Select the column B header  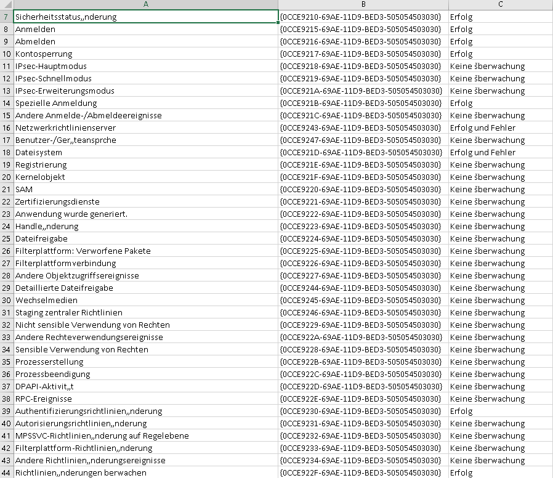pos(363,5)
